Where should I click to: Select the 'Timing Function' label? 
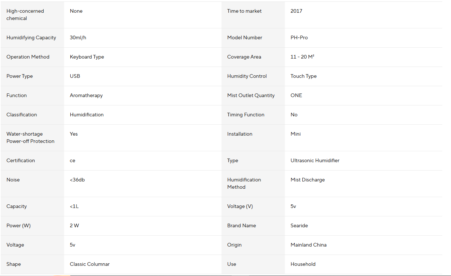coord(246,115)
